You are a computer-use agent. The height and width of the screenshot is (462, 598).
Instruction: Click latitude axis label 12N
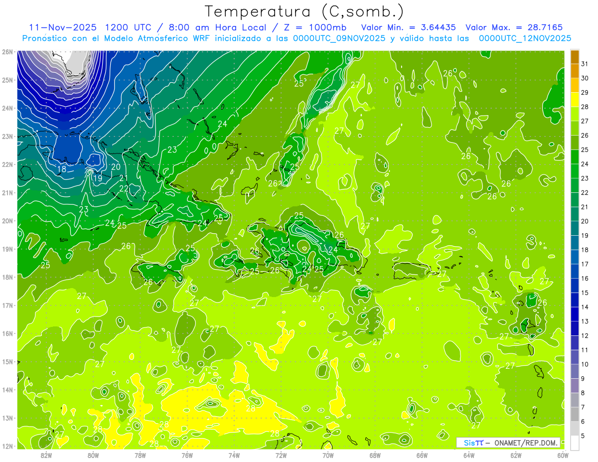[x=7, y=446]
